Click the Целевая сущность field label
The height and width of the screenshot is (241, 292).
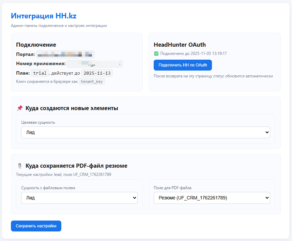[x=38, y=122]
